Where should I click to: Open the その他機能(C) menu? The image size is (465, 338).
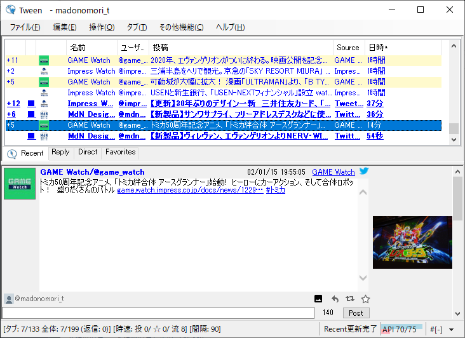181,27
